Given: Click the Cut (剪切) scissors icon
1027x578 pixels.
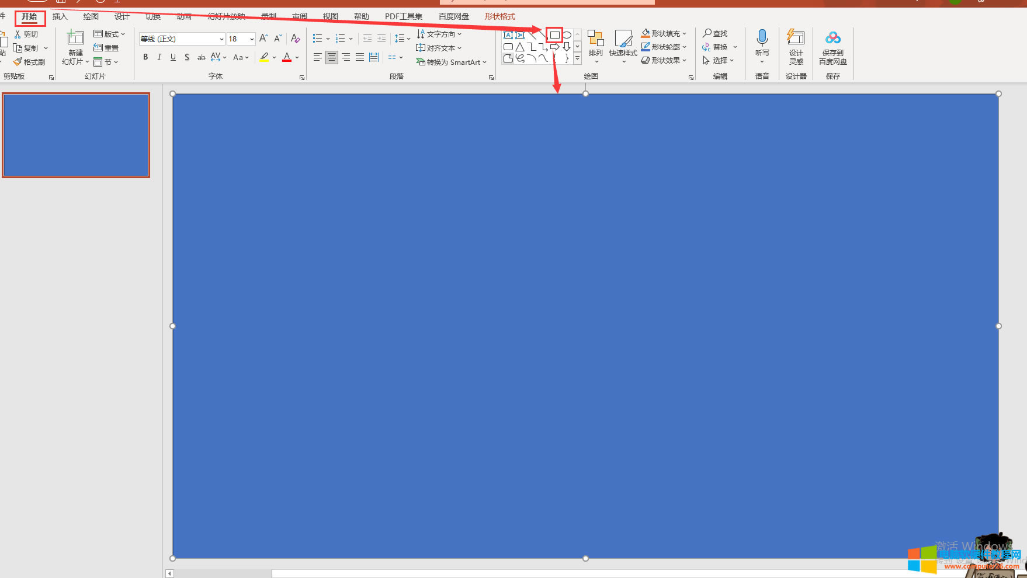Looking at the screenshot, I should [18, 34].
